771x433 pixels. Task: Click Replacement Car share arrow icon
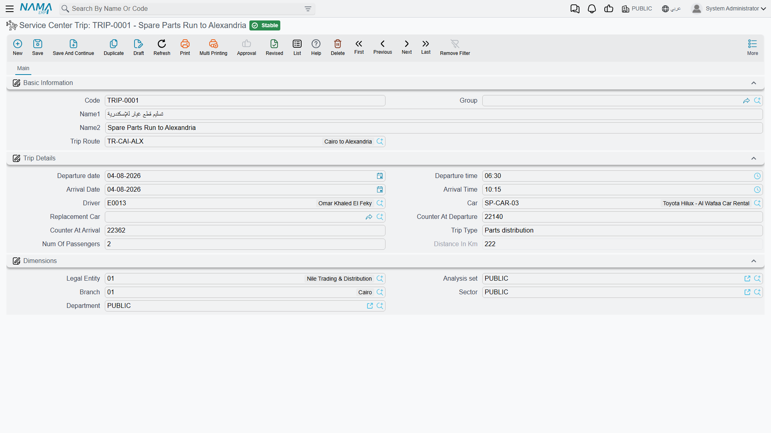tap(369, 217)
